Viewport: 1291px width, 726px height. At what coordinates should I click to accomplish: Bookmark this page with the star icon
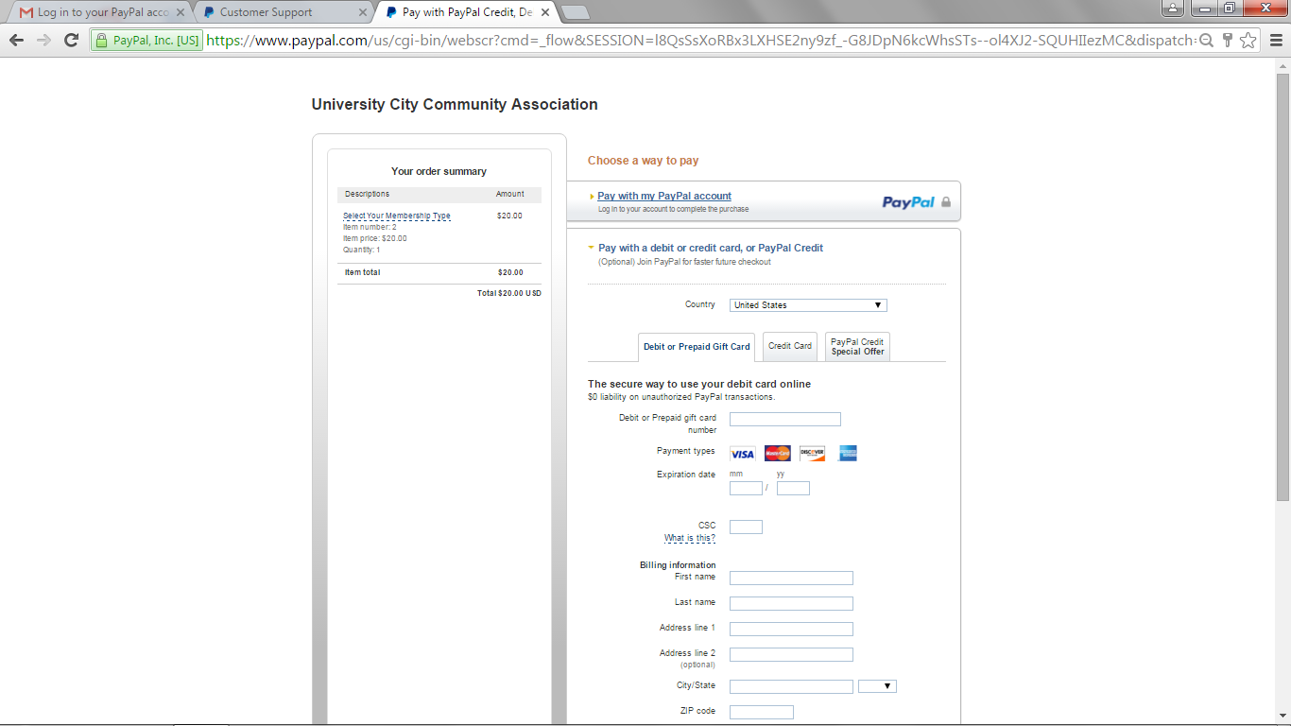tap(1248, 40)
